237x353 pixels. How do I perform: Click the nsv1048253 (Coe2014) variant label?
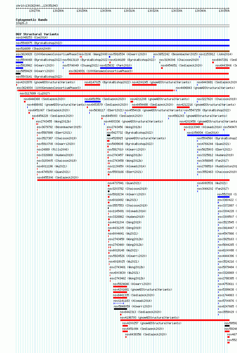coord(32,37)
